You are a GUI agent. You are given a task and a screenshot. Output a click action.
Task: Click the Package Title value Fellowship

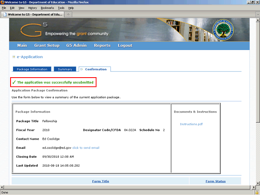tap(50, 121)
